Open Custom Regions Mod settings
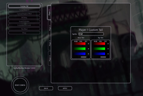 [24, 14]
